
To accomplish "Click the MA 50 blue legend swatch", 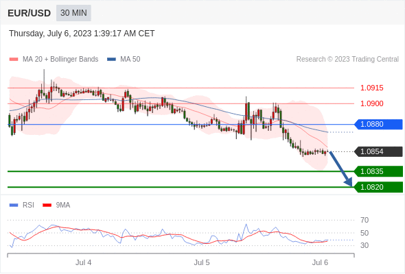I will click(111, 60).
